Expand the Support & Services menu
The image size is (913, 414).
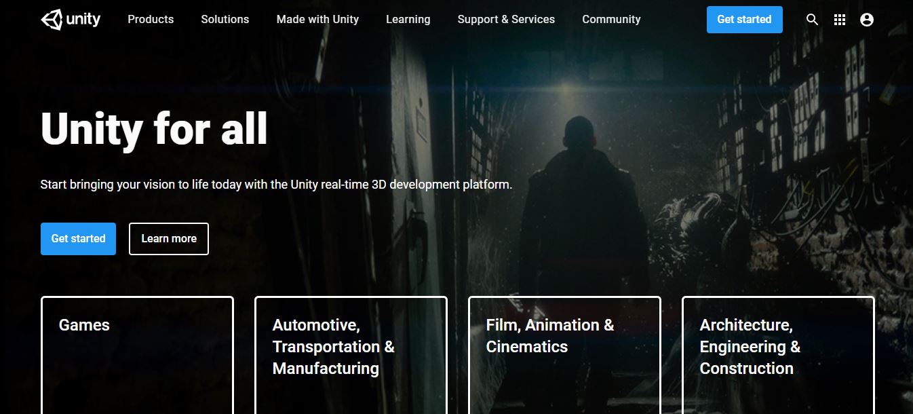506,20
